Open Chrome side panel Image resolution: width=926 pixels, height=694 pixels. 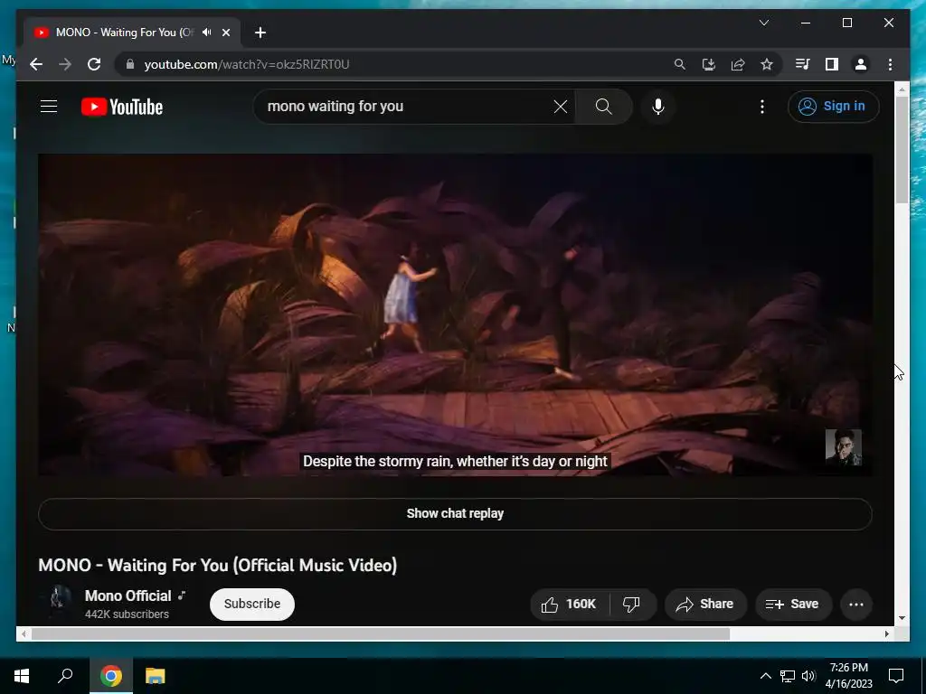[832, 64]
